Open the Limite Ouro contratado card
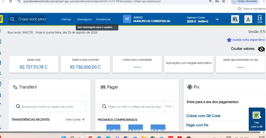266x138 pixels. 137,64
